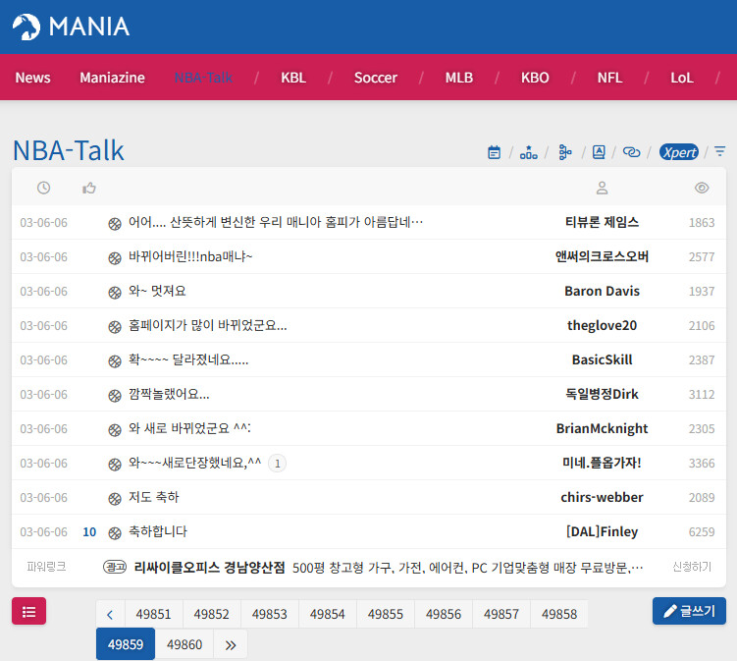Click the MANIA horse logo
Screen dimensions: 737x661
click(26, 27)
